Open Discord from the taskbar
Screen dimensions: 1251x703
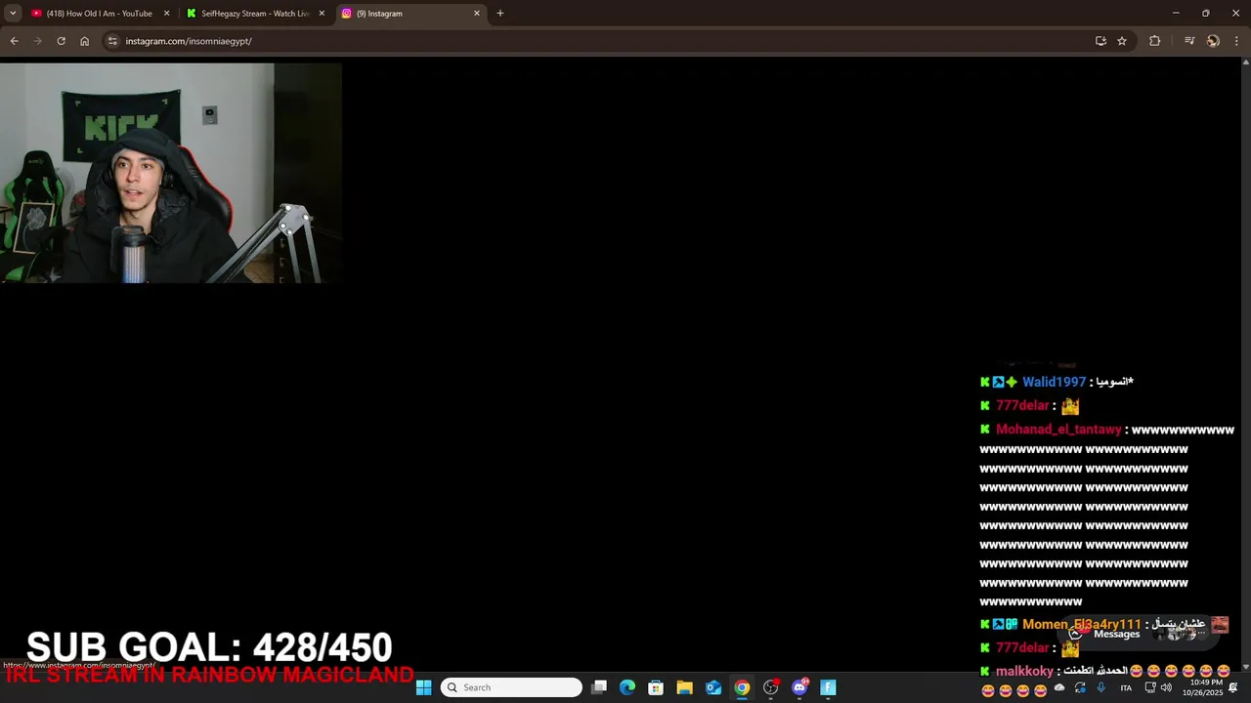(799, 687)
